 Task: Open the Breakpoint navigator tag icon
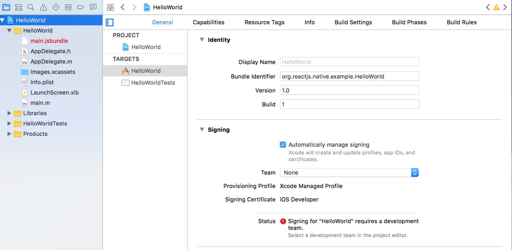(x=81, y=7)
